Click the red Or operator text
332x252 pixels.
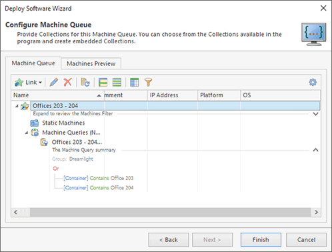pyautogui.click(x=56, y=169)
